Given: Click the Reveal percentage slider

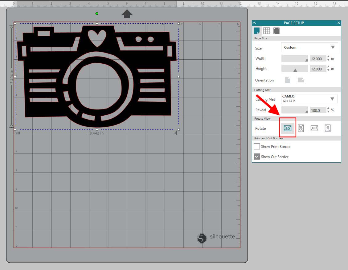Looking at the screenshot, I should pyautogui.click(x=294, y=110).
